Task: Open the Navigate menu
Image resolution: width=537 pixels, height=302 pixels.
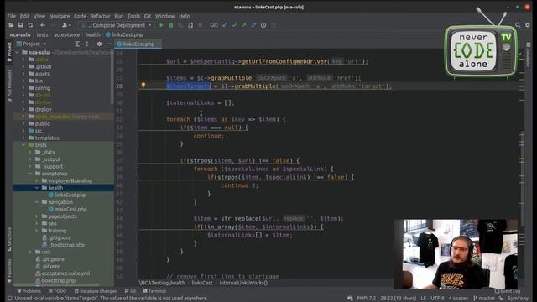Action: (x=59, y=16)
